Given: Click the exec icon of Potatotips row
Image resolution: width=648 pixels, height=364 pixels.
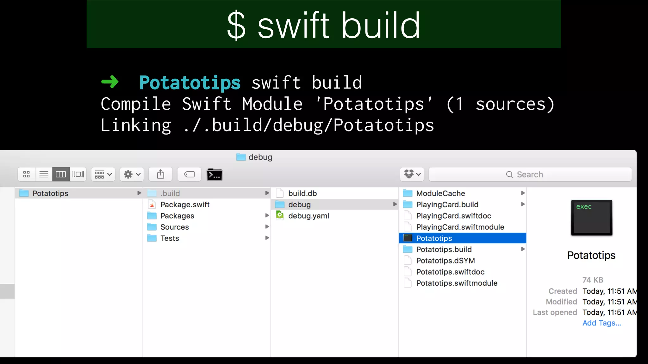Looking at the screenshot, I should point(408,238).
